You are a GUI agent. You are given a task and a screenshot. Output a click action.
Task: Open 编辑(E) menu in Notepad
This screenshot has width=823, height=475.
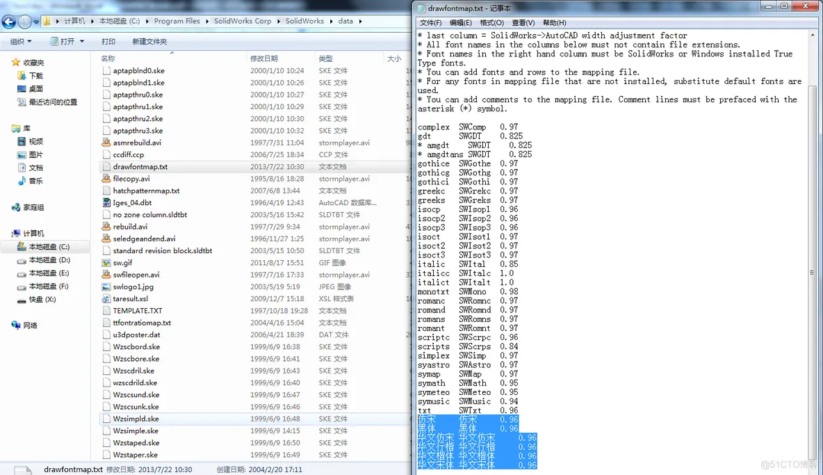(460, 22)
